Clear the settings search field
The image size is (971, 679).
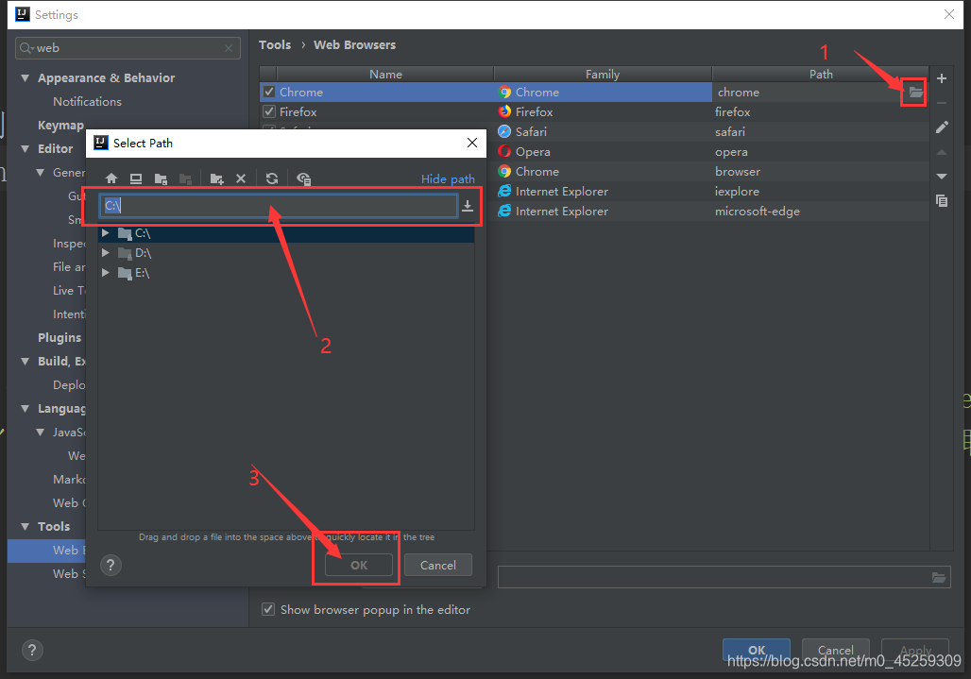coord(229,48)
